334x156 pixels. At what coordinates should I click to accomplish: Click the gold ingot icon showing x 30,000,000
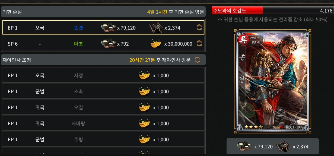click(x=156, y=44)
